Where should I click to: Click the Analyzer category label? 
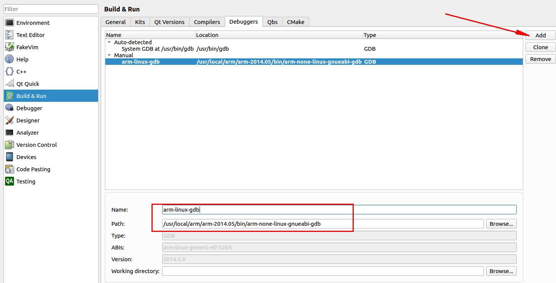[x=27, y=133]
